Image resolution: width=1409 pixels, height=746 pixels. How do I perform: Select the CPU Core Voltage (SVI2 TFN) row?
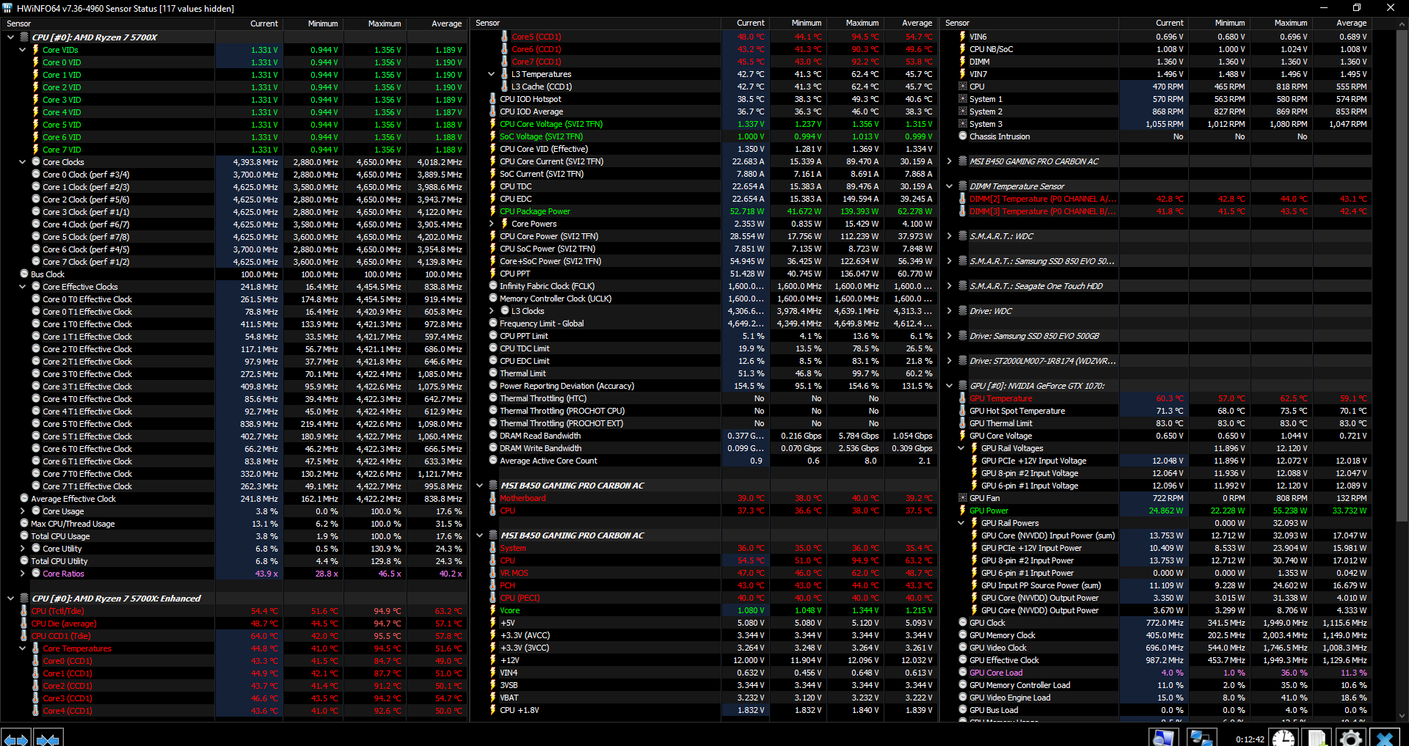coord(704,124)
